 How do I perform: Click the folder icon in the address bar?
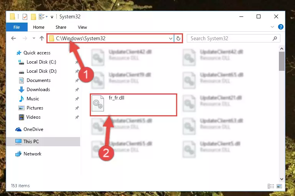click(x=51, y=39)
